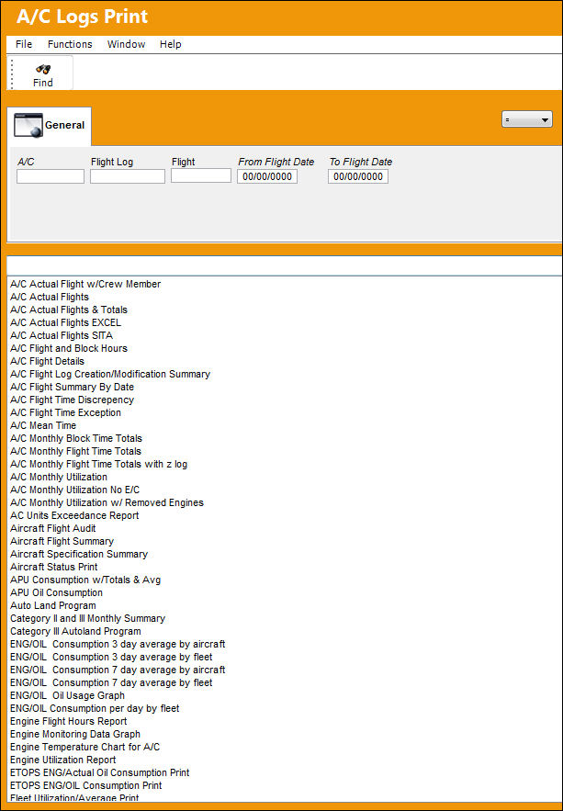The width and height of the screenshot is (563, 811).
Task: Click the General tab window icon
Action: [28, 125]
